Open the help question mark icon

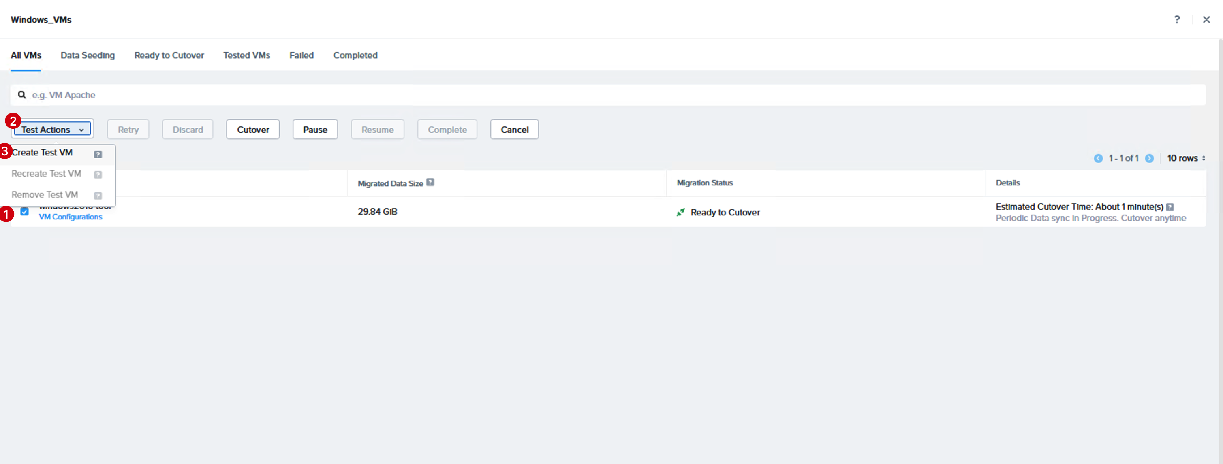click(x=1176, y=19)
